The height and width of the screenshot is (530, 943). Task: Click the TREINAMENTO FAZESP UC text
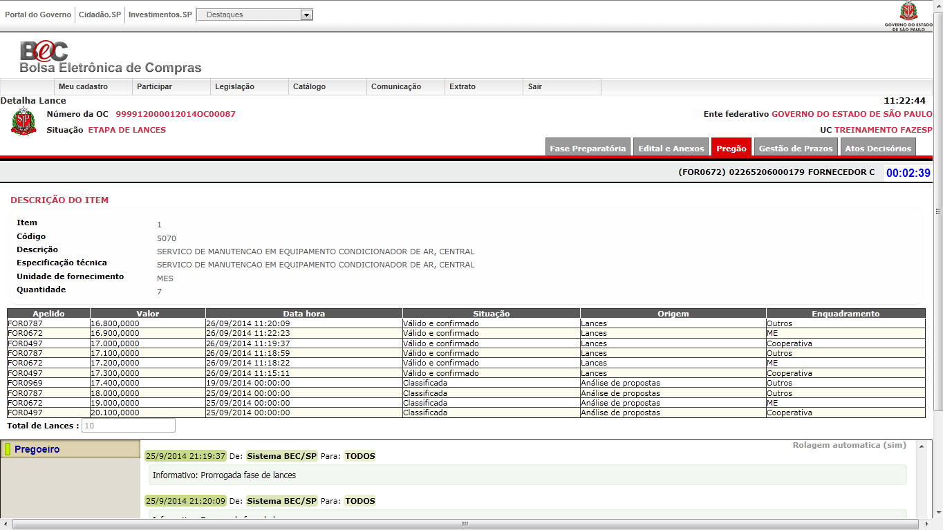[x=884, y=130]
